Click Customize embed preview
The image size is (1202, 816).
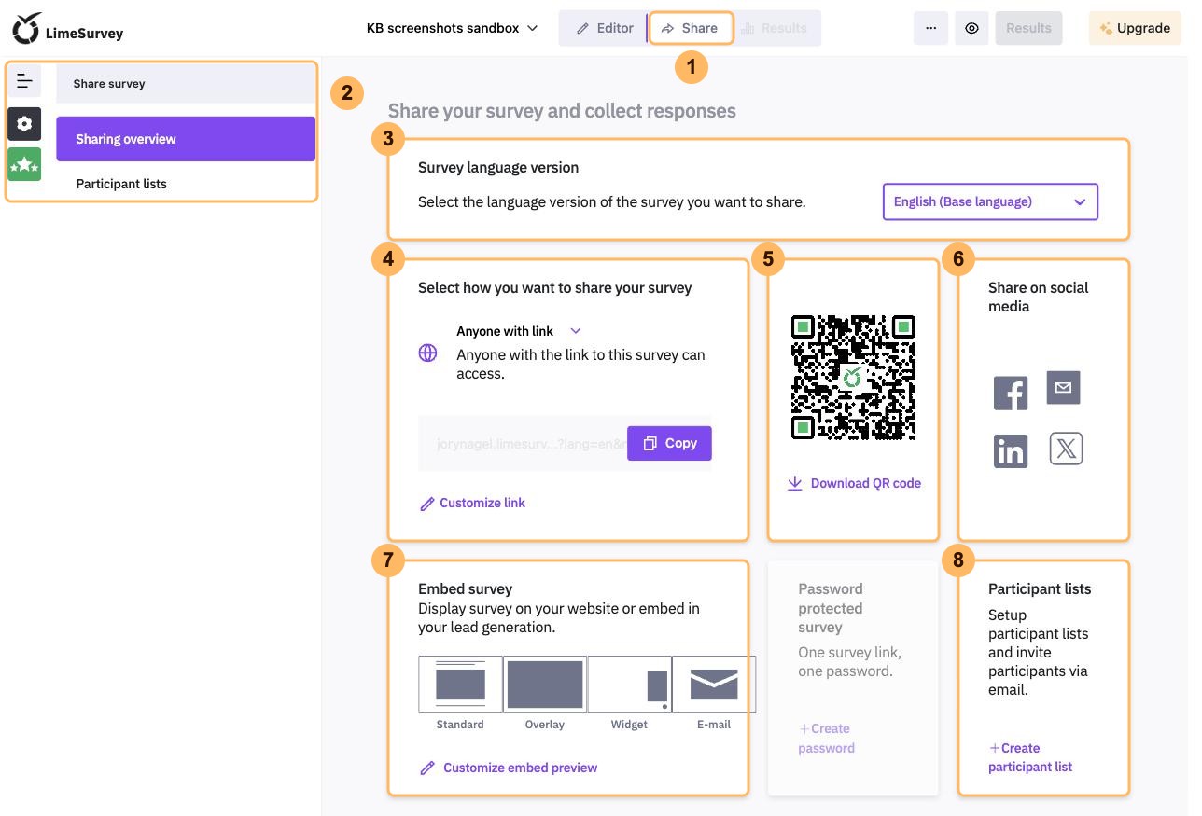point(509,768)
